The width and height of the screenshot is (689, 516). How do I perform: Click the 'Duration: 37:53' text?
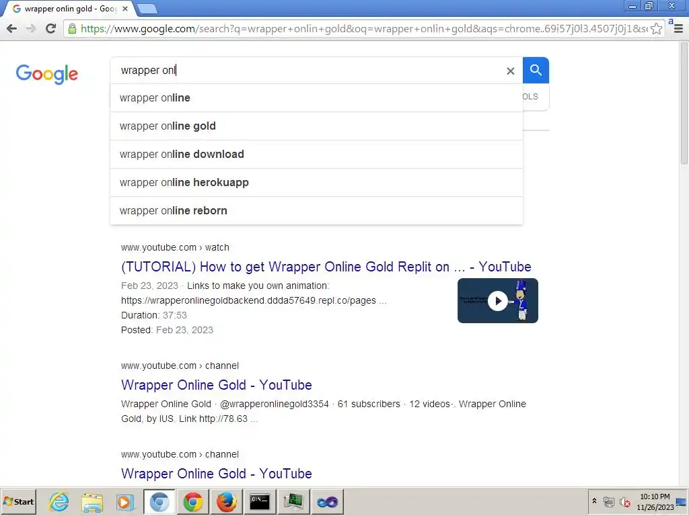[x=154, y=315]
